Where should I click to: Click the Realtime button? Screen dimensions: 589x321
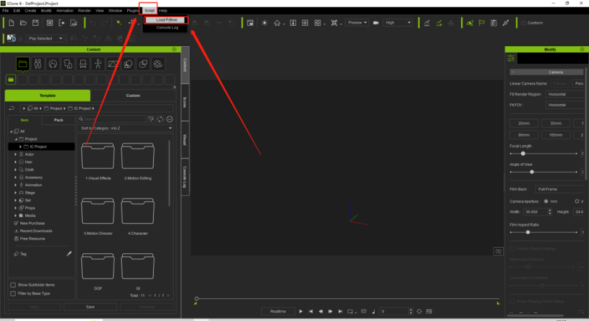pyautogui.click(x=278, y=311)
